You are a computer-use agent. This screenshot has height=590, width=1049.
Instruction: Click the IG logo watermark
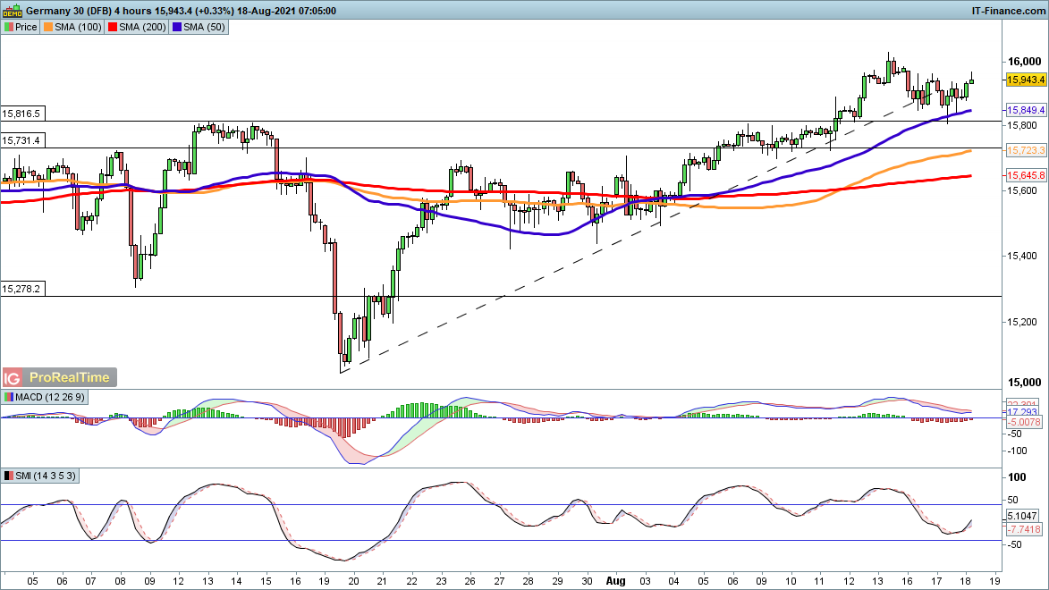coord(13,377)
